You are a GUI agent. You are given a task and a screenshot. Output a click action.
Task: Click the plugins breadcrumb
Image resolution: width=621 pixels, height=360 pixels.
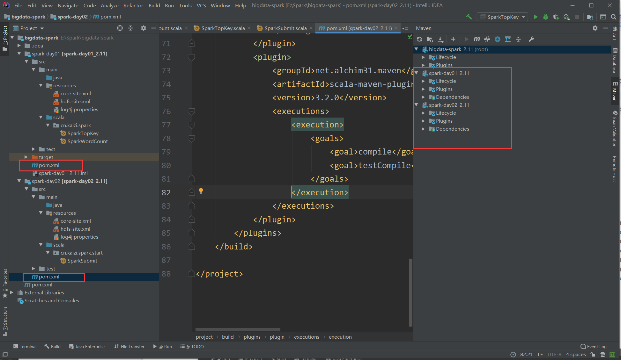pos(252,337)
